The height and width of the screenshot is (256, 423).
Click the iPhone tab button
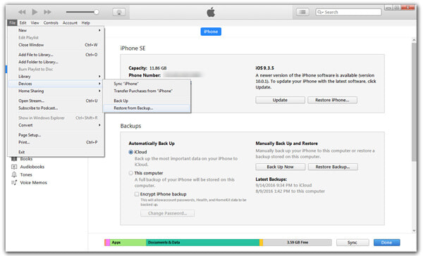point(211,32)
